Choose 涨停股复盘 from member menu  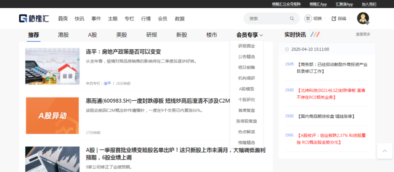[247, 121]
